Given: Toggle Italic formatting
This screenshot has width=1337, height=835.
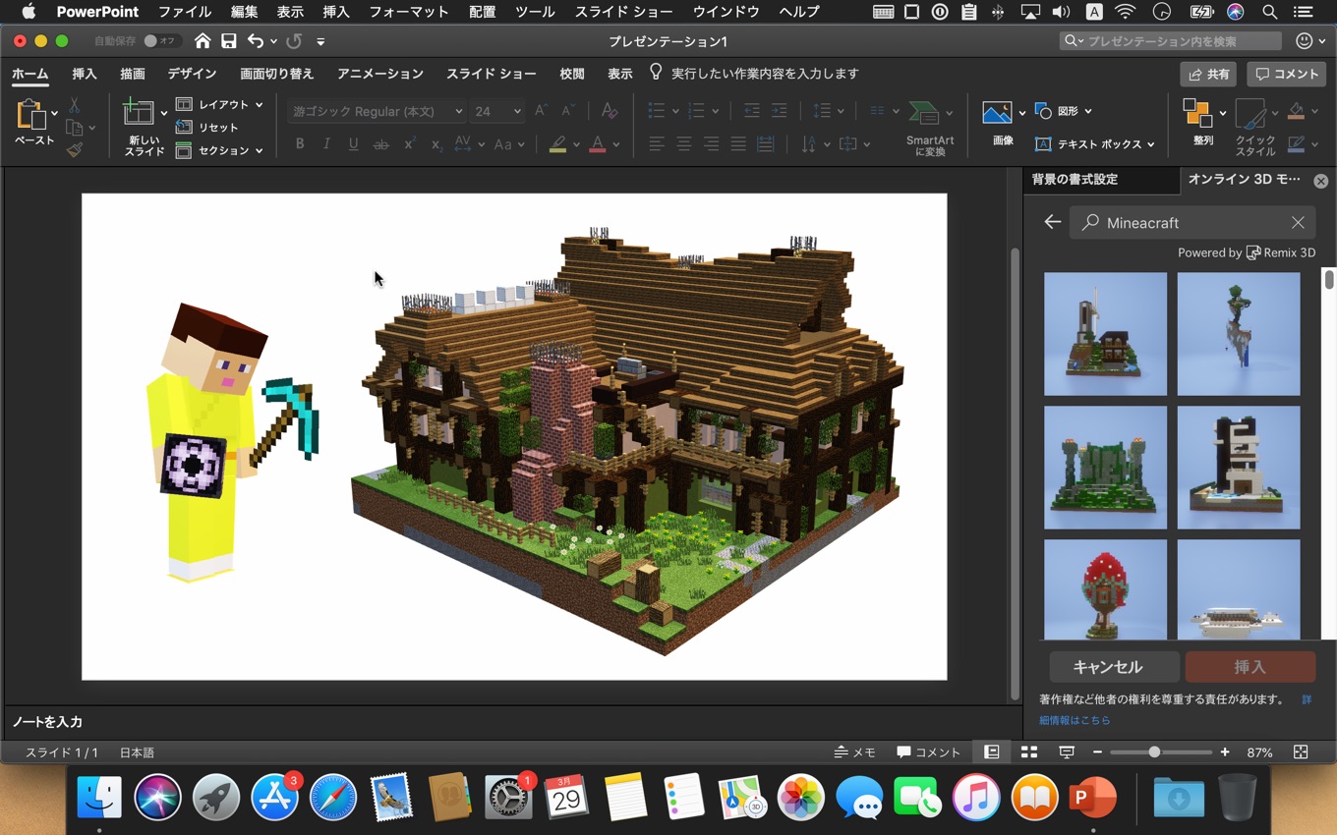Looking at the screenshot, I should click(326, 144).
